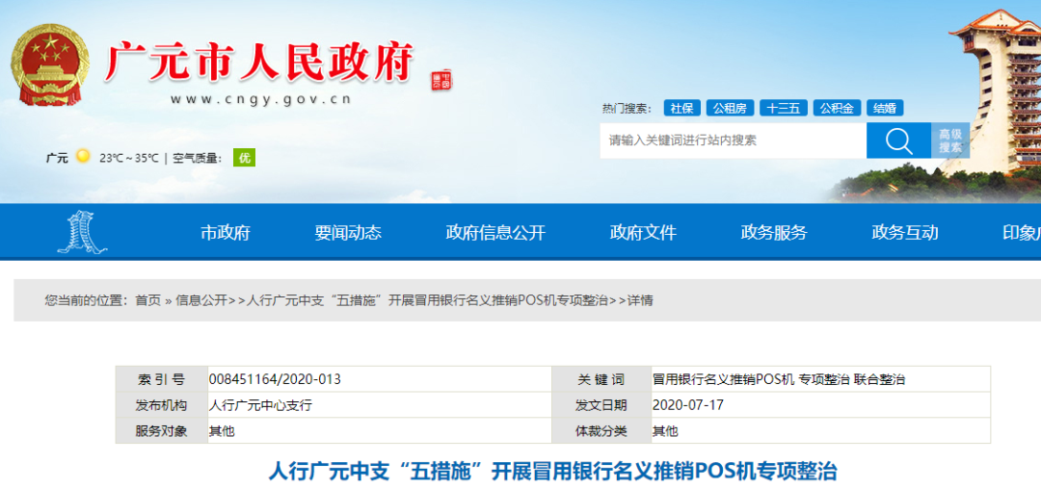Go to 首页 in breadcrumb
Screen dimensions: 1041x488
pos(147,300)
